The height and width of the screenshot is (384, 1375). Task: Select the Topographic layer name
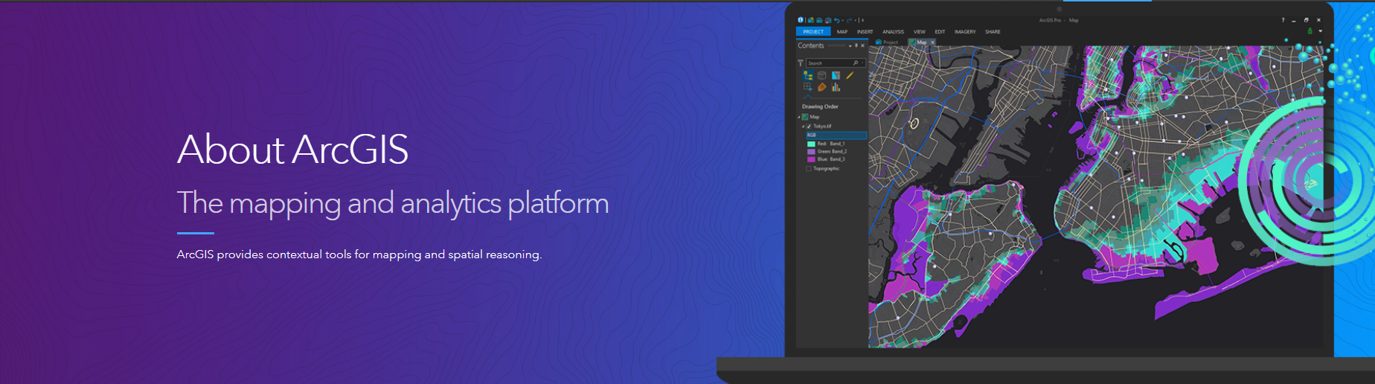coord(826,168)
